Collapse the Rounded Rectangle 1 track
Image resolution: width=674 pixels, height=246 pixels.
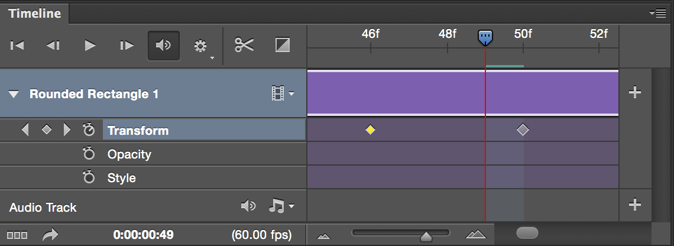14,94
